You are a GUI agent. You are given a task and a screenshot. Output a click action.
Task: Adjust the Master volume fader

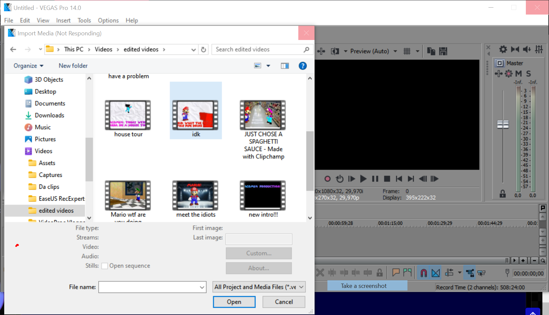503,124
